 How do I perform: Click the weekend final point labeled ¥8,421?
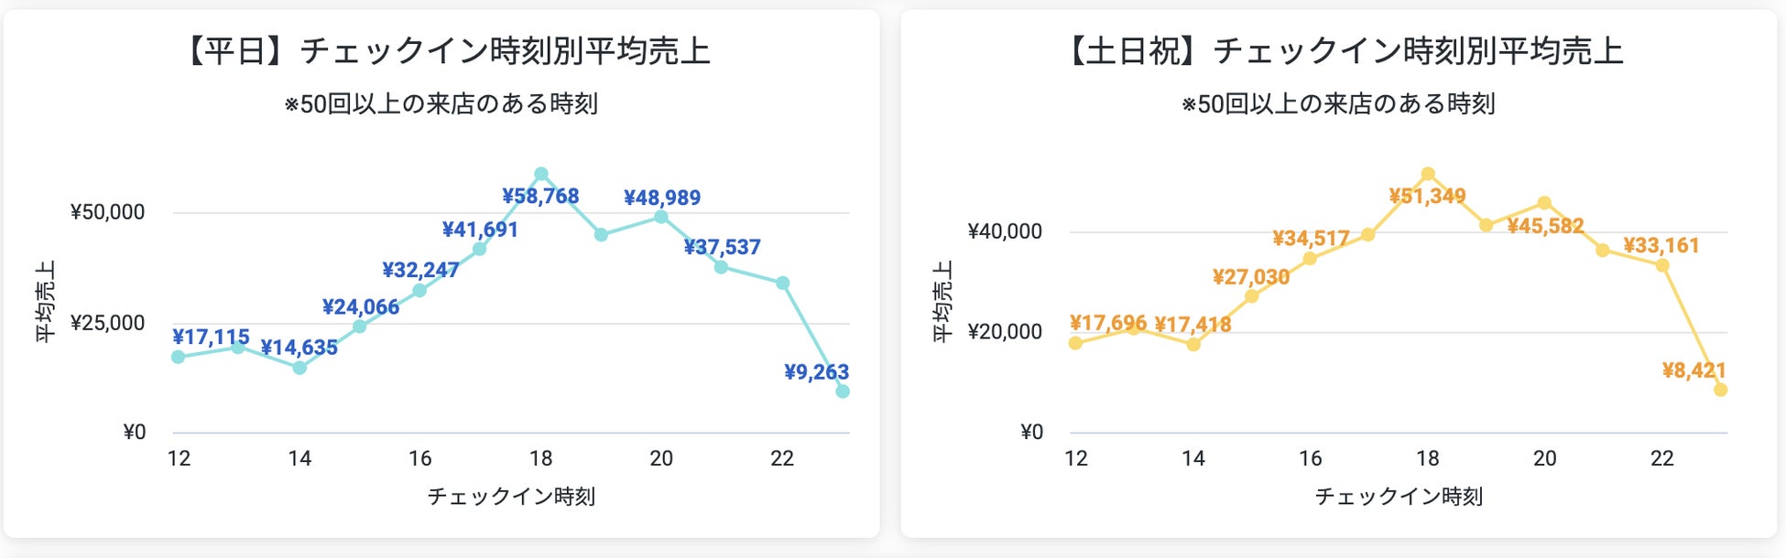(1721, 390)
